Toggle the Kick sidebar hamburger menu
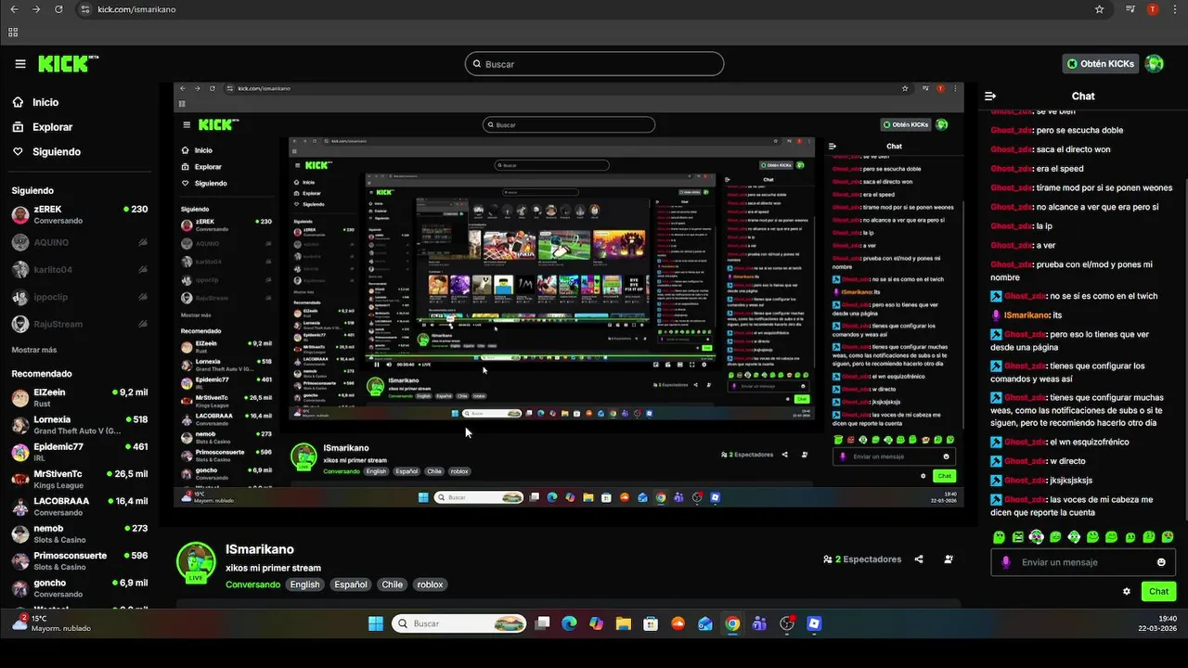Image resolution: width=1188 pixels, height=668 pixels. pos(20,64)
